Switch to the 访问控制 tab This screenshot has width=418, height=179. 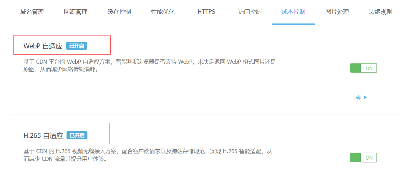tap(250, 12)
